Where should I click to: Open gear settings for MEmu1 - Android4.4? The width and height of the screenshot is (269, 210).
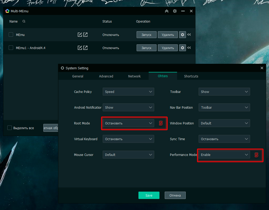pyautogui.click(x=183, y=48)
